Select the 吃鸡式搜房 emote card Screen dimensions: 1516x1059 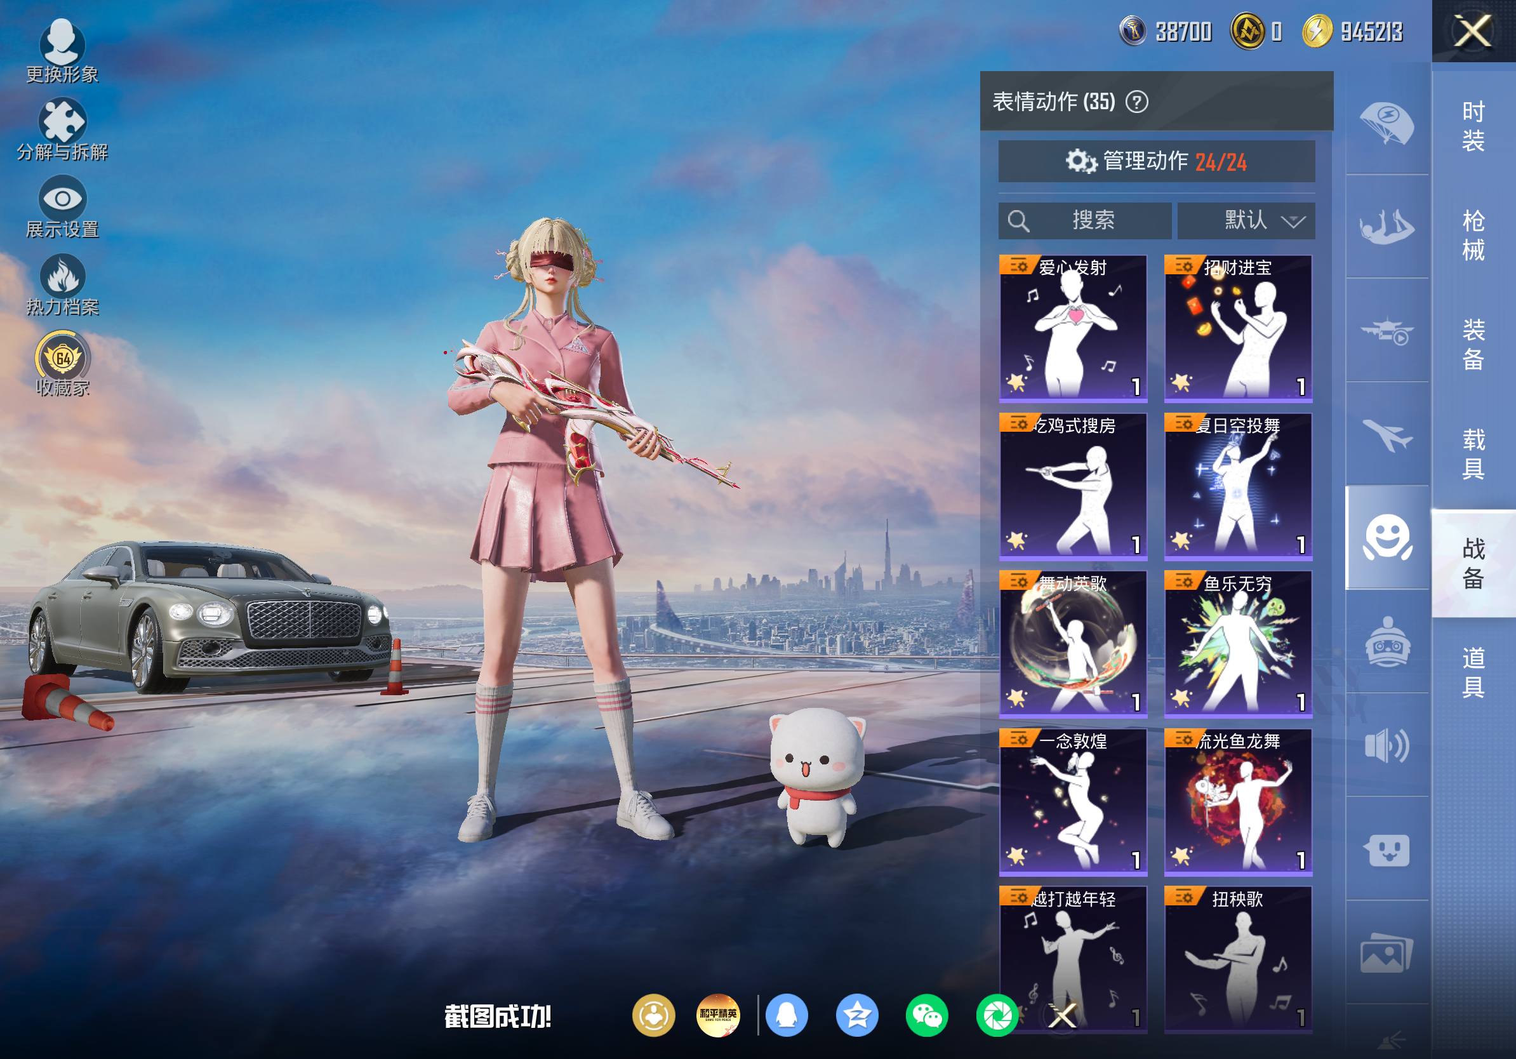[x=1073, y=486]
